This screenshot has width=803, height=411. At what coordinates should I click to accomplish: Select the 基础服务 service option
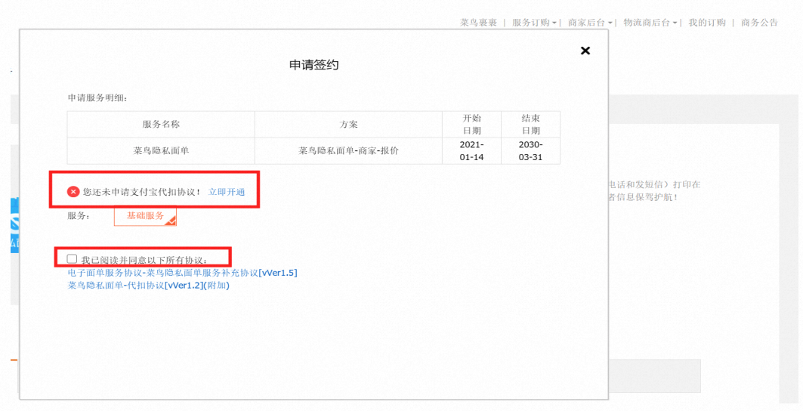coord(145,216)
